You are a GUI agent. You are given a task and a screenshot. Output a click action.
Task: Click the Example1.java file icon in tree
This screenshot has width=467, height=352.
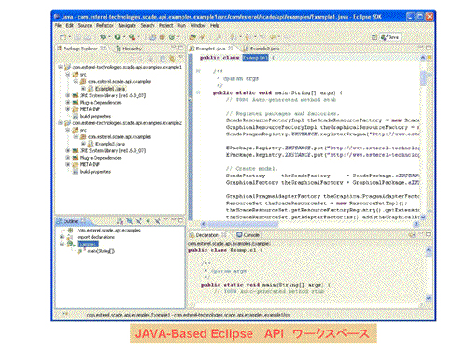(91, 89)
